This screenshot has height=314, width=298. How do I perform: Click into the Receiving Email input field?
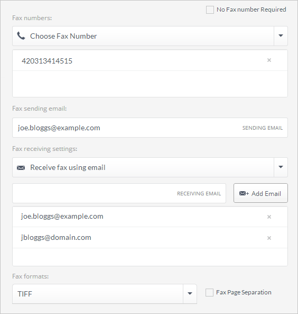(119, 193)
